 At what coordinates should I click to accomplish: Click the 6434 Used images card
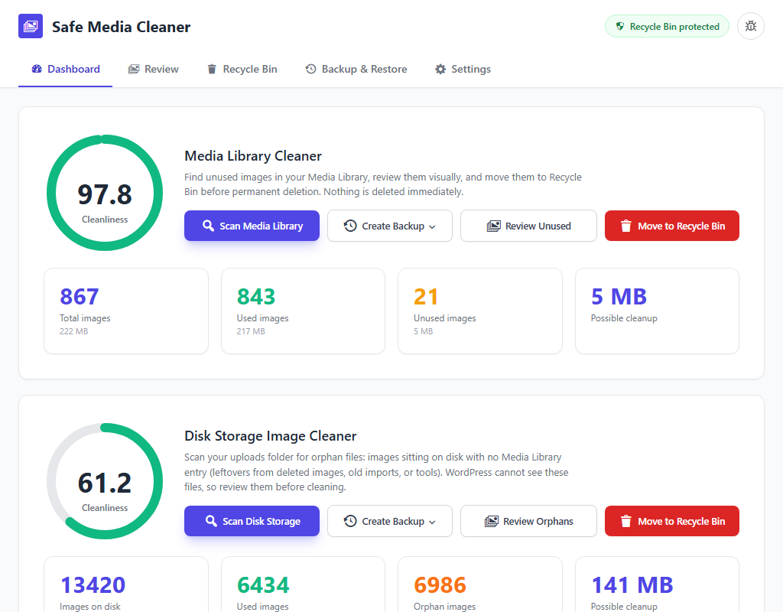(x=303, y=584)
